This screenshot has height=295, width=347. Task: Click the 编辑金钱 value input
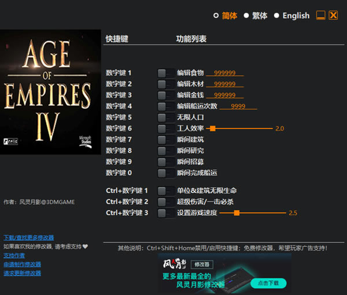224,95
